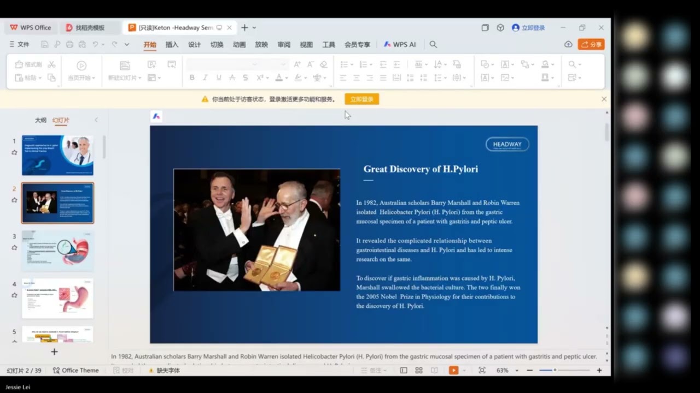This screenshot has height=393, width=700.
Task: Toggle Strikethrough formatting
Action: tap(232, 78)
